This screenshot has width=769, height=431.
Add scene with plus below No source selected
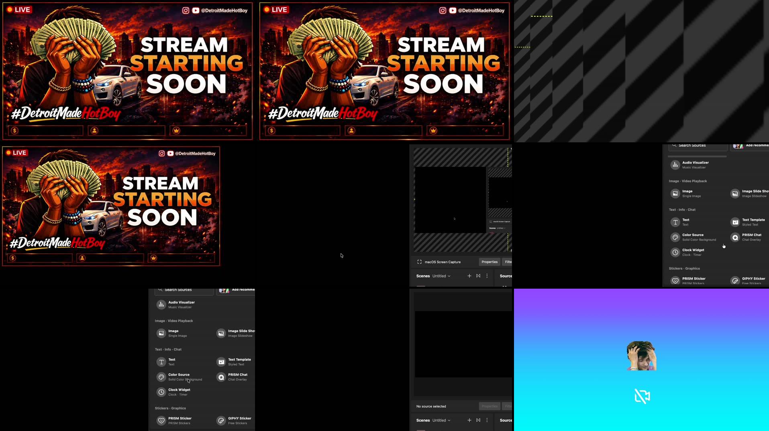coord(469,420)
